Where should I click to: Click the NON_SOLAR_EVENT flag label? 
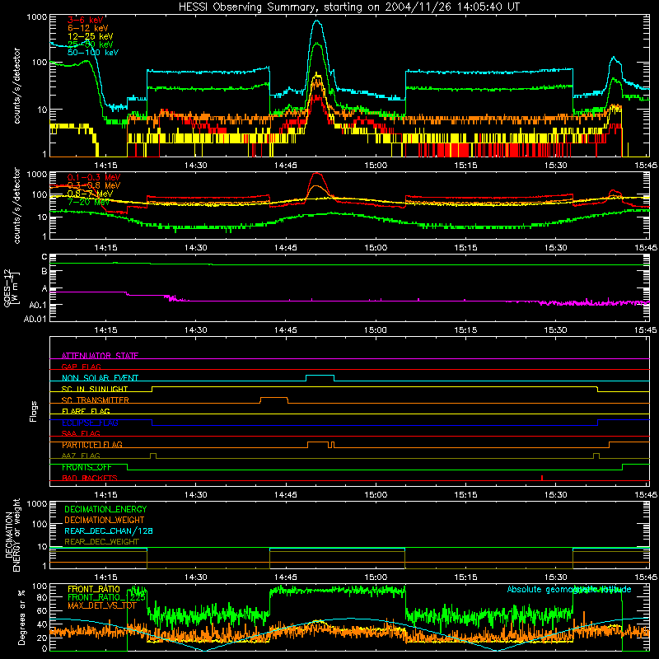pos(100,378)
